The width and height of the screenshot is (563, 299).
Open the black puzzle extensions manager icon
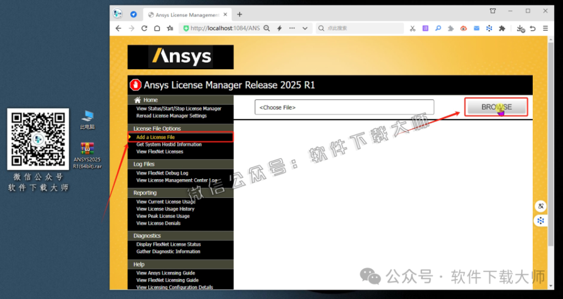[x=502, y=29]
